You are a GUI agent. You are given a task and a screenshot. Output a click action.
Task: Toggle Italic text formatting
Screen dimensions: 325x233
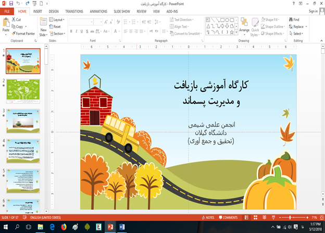pos(77,31)
